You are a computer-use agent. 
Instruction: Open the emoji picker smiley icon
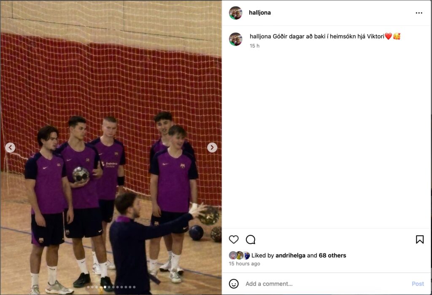tap(234, 284)
